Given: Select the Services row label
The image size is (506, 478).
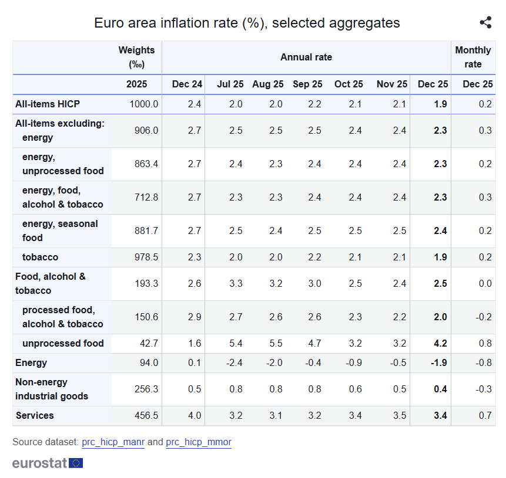Looking at the screenshot, I should [x=35, y=415].
